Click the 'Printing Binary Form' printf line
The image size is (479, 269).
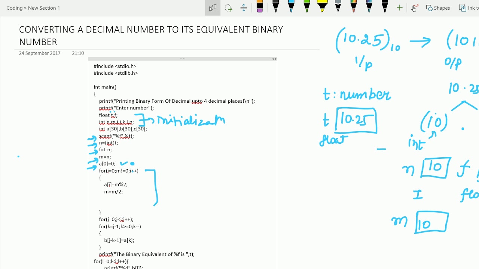177,101
